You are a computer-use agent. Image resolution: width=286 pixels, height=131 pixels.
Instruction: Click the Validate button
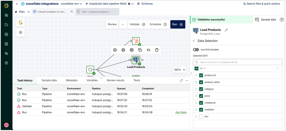[137, 24]
